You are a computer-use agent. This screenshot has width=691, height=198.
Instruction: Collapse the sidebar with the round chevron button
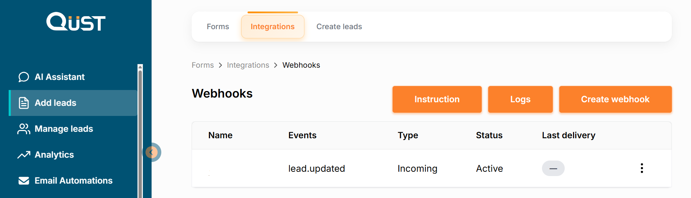[x=152, y=152]
